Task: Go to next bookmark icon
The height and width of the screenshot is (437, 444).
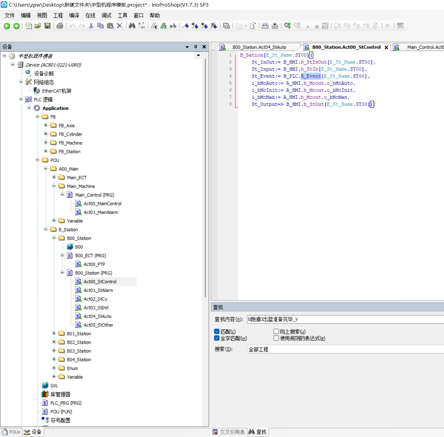Action: pos(195,26)
